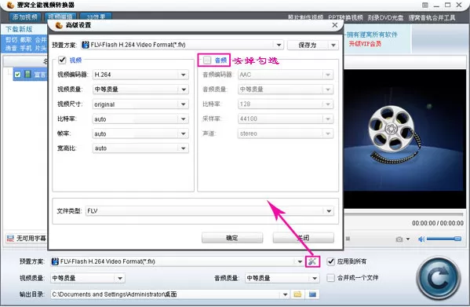Viewport: 470px width, 307px height.
Task: Uncheck the file row checkbox in list
Action: click(18, 74)
